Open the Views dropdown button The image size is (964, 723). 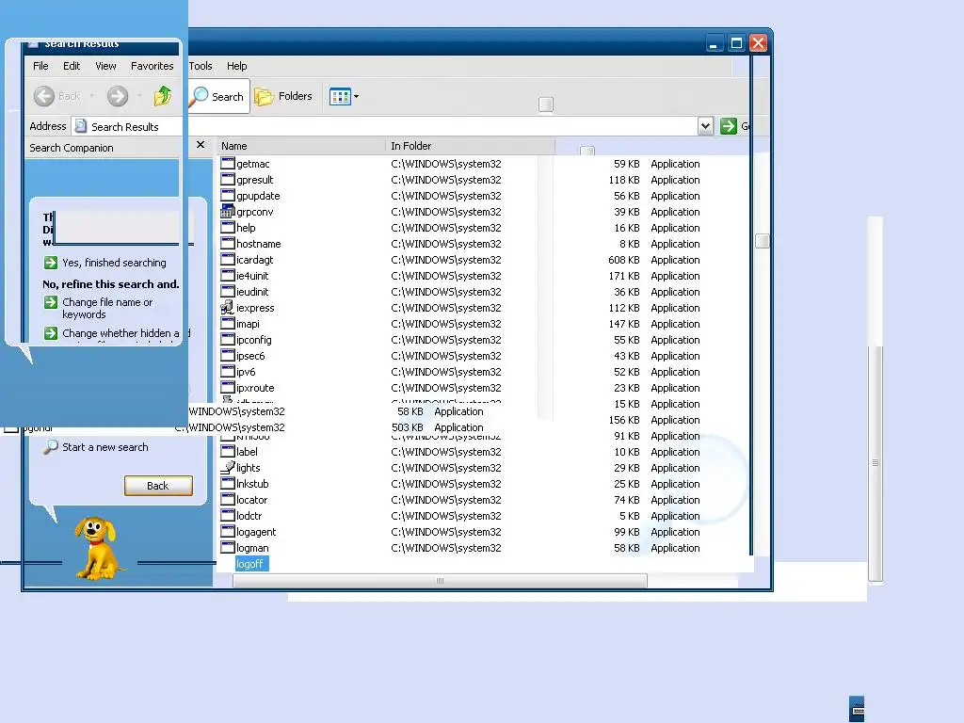(344, 97)
